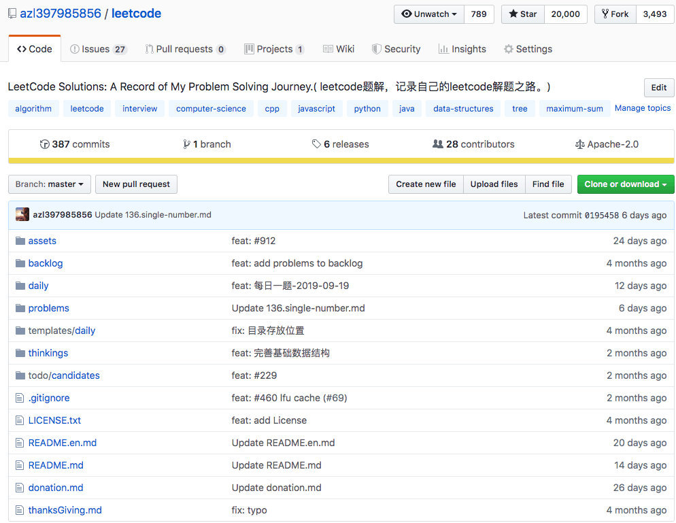Click the file icon for .gitignore

[x=20, y=398]
